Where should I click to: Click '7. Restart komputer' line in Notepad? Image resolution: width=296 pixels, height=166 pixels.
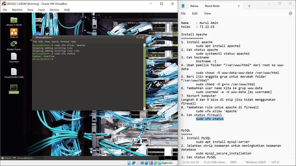(x=198, y=96)
